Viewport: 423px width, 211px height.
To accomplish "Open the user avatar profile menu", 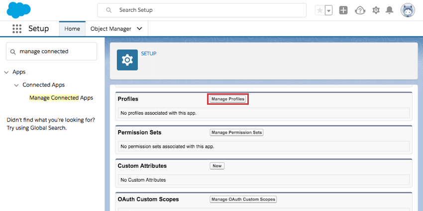I will pyautogui.click(x=408, y=10).
